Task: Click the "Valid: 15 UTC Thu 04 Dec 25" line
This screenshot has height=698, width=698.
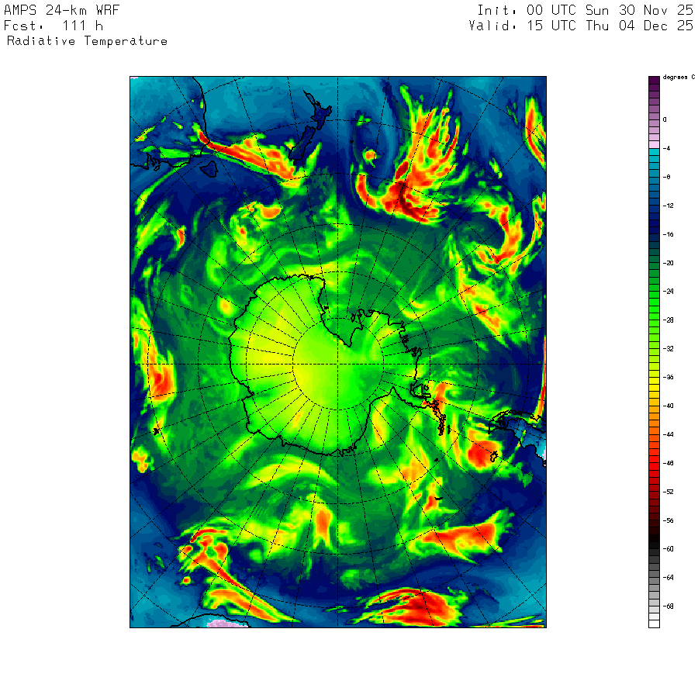Action: [x=581, y=26]
